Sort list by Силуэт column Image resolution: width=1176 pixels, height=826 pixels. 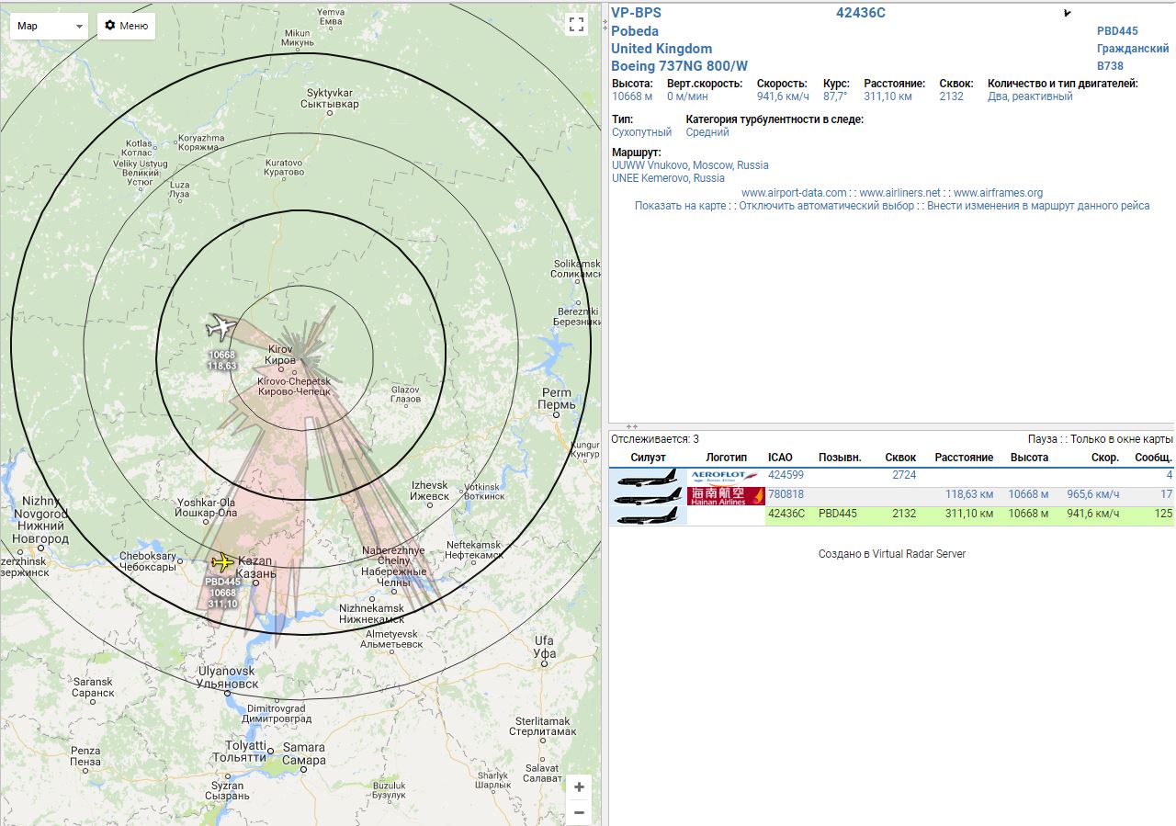point(648,458)
